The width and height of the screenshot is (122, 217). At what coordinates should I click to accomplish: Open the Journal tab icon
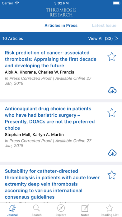(12, 209)
